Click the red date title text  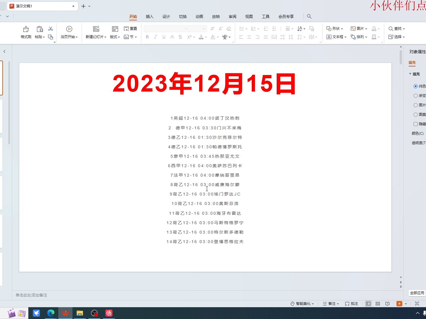tap(204, 84)
